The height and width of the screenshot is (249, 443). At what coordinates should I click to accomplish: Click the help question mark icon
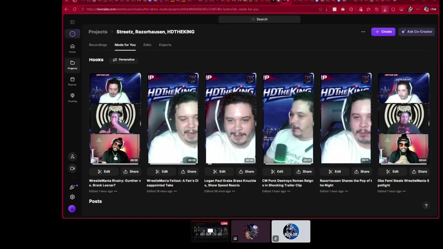pyautogui.click(x=426, y=206)
